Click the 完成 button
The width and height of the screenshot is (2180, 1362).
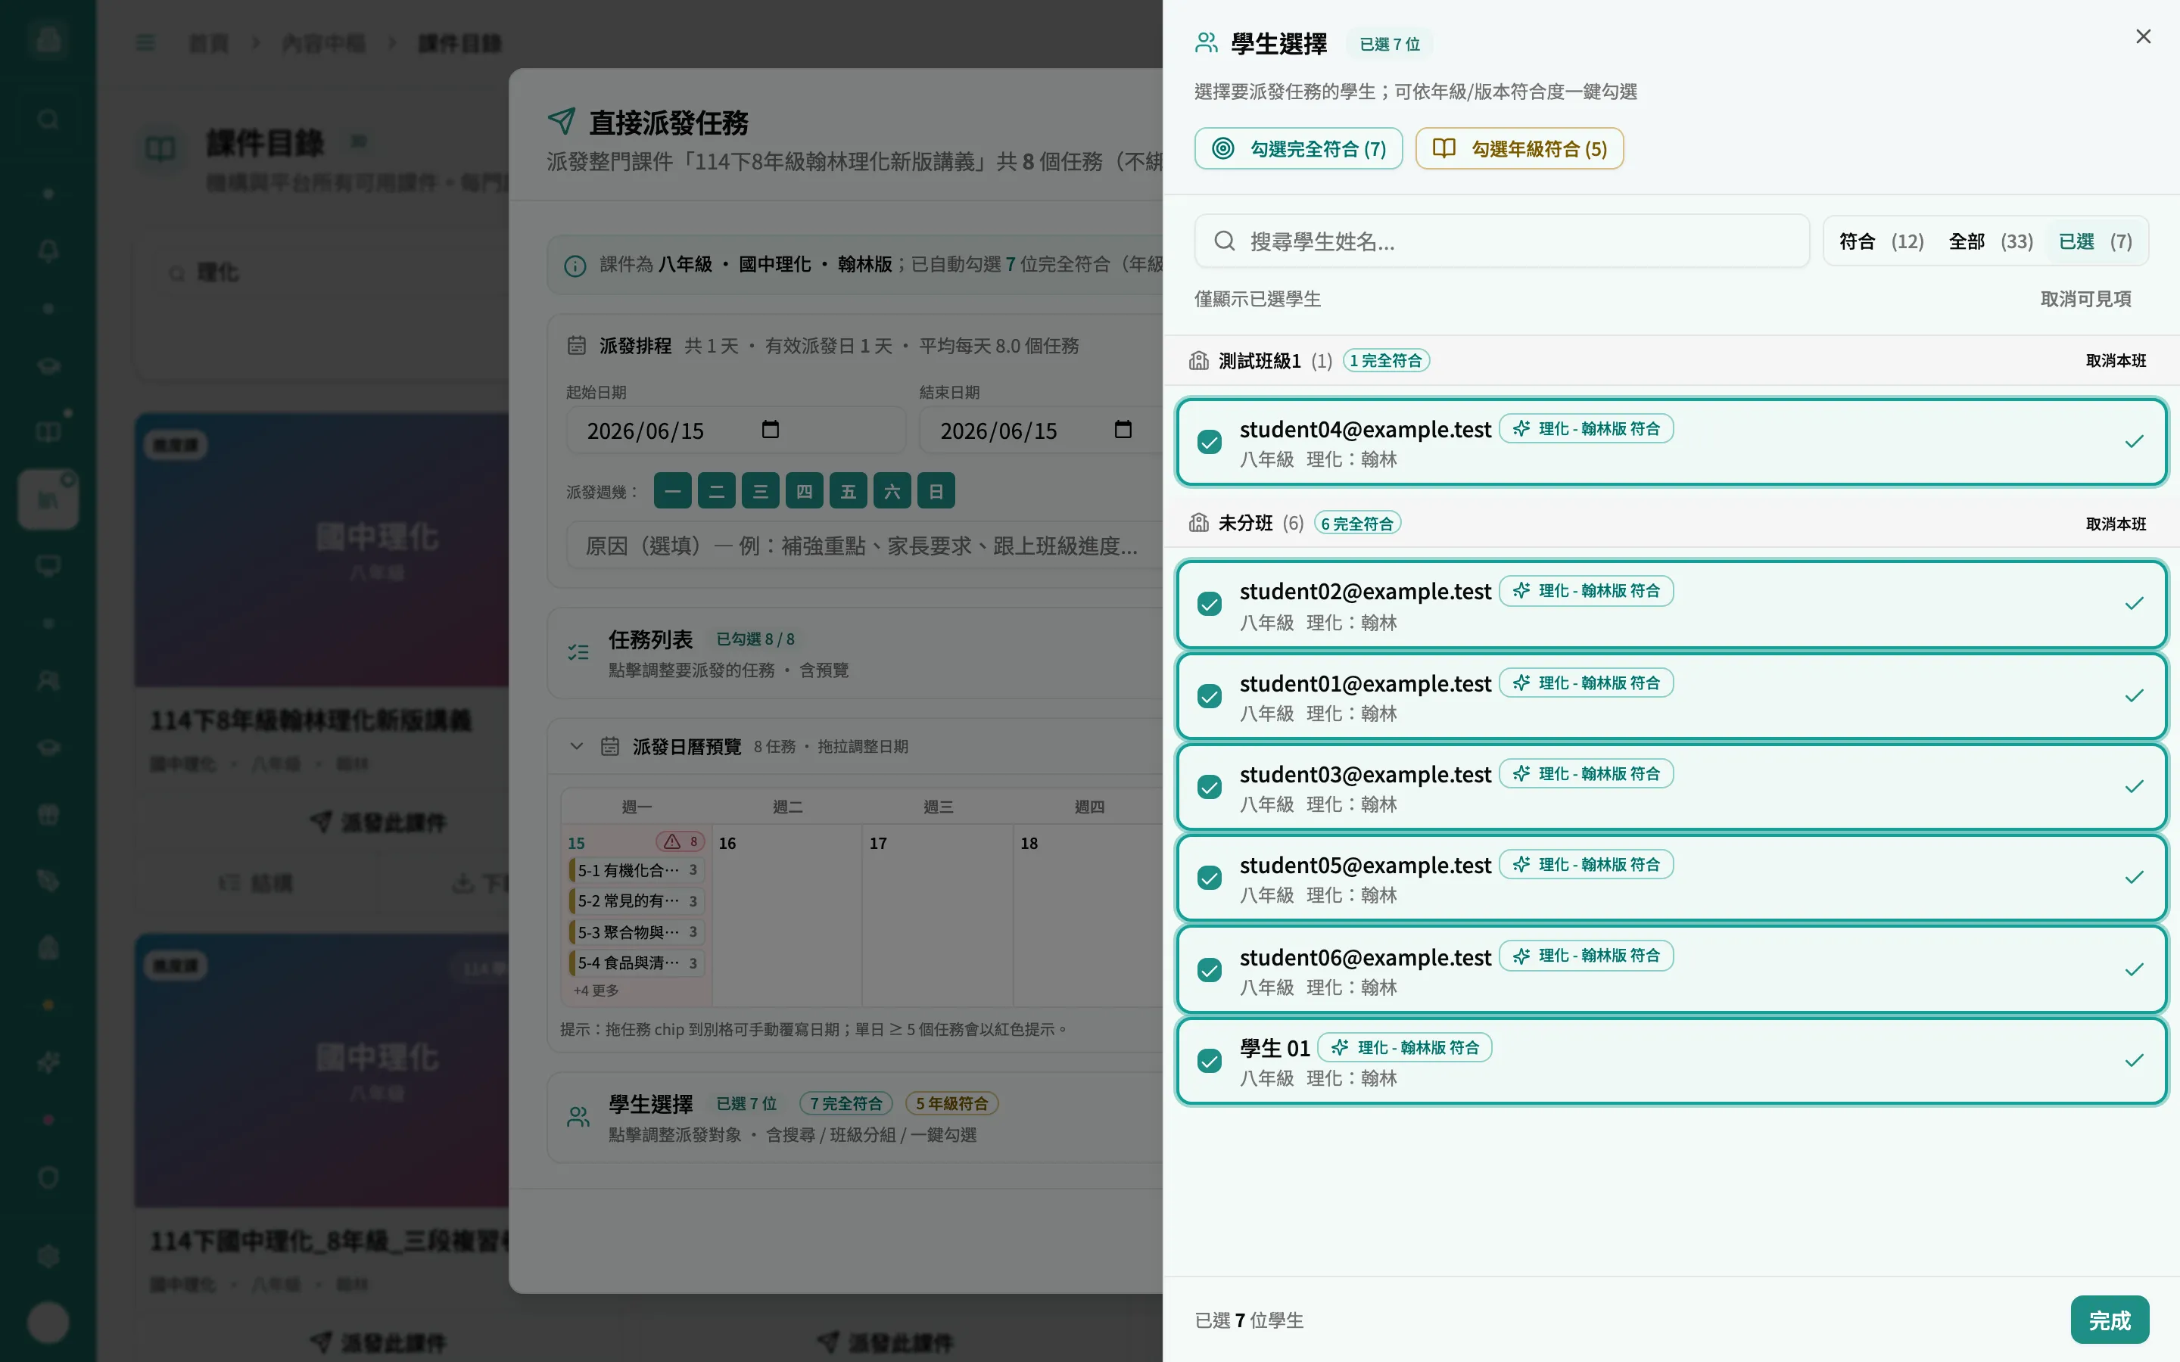2109,1320
